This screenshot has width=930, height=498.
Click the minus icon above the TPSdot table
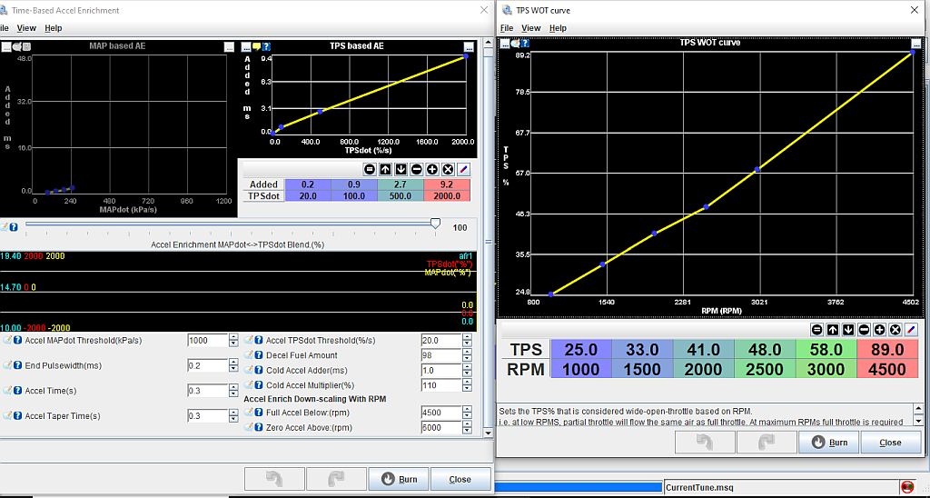pos(416,169)
